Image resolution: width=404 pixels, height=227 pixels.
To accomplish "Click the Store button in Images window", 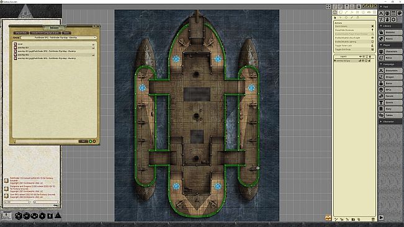I will 66,33.
